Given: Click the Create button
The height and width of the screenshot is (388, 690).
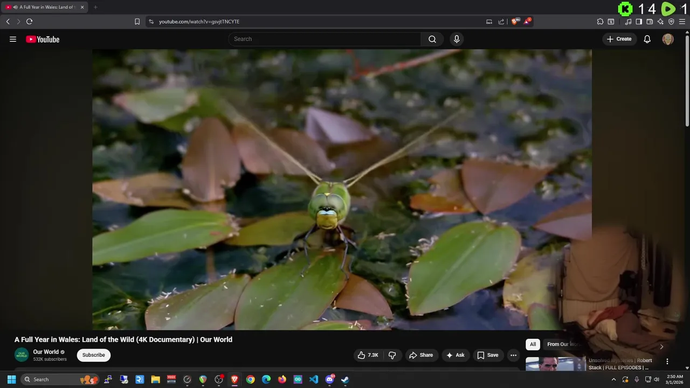Looking at the screenshot, I should point(619,39).
